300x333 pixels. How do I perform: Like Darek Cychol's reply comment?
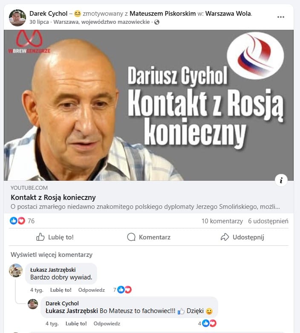(x=76, y=324)
